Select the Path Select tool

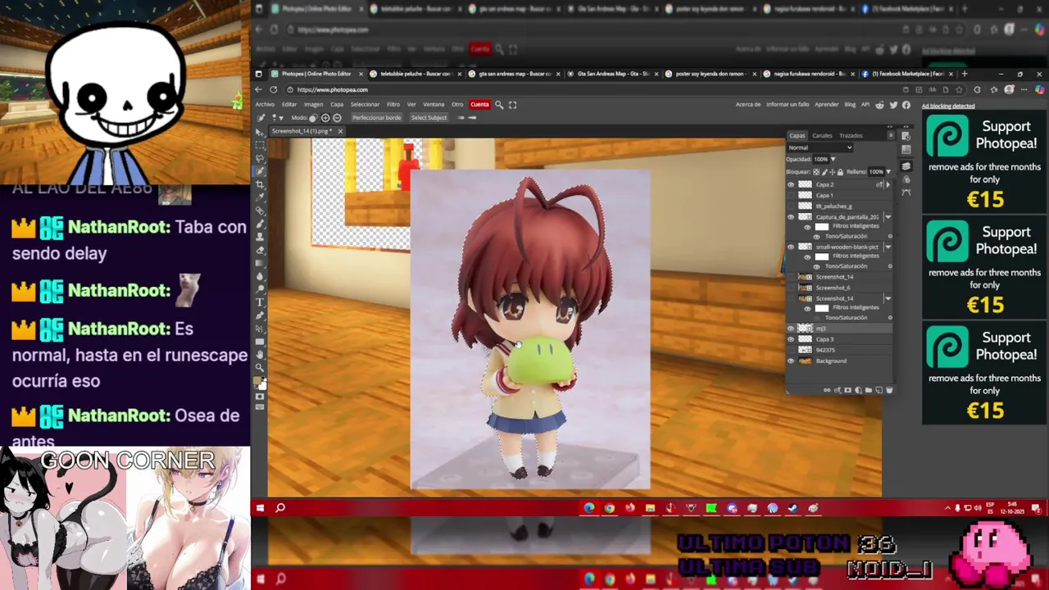tap(260, 328)
